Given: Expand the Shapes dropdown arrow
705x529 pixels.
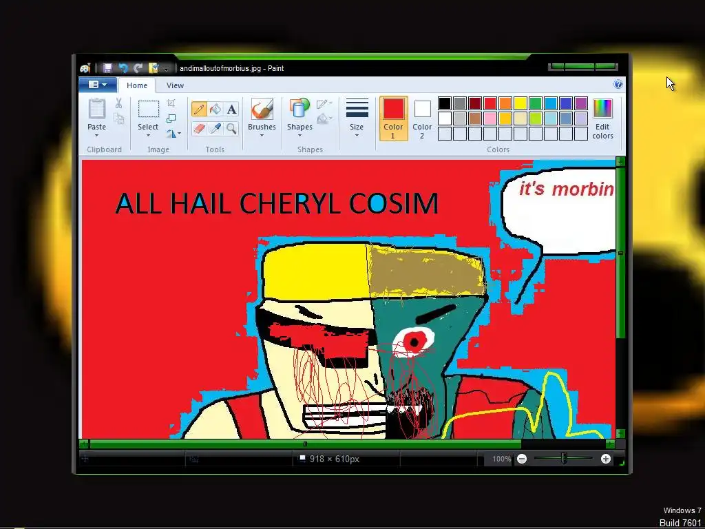Looking at the screenshot, I should pos(299,136).
